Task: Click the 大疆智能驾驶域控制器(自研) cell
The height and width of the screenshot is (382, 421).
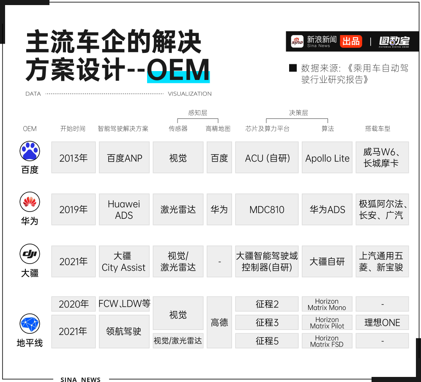Action: coord(267,261)
